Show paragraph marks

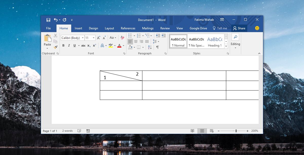click(157, 47)
